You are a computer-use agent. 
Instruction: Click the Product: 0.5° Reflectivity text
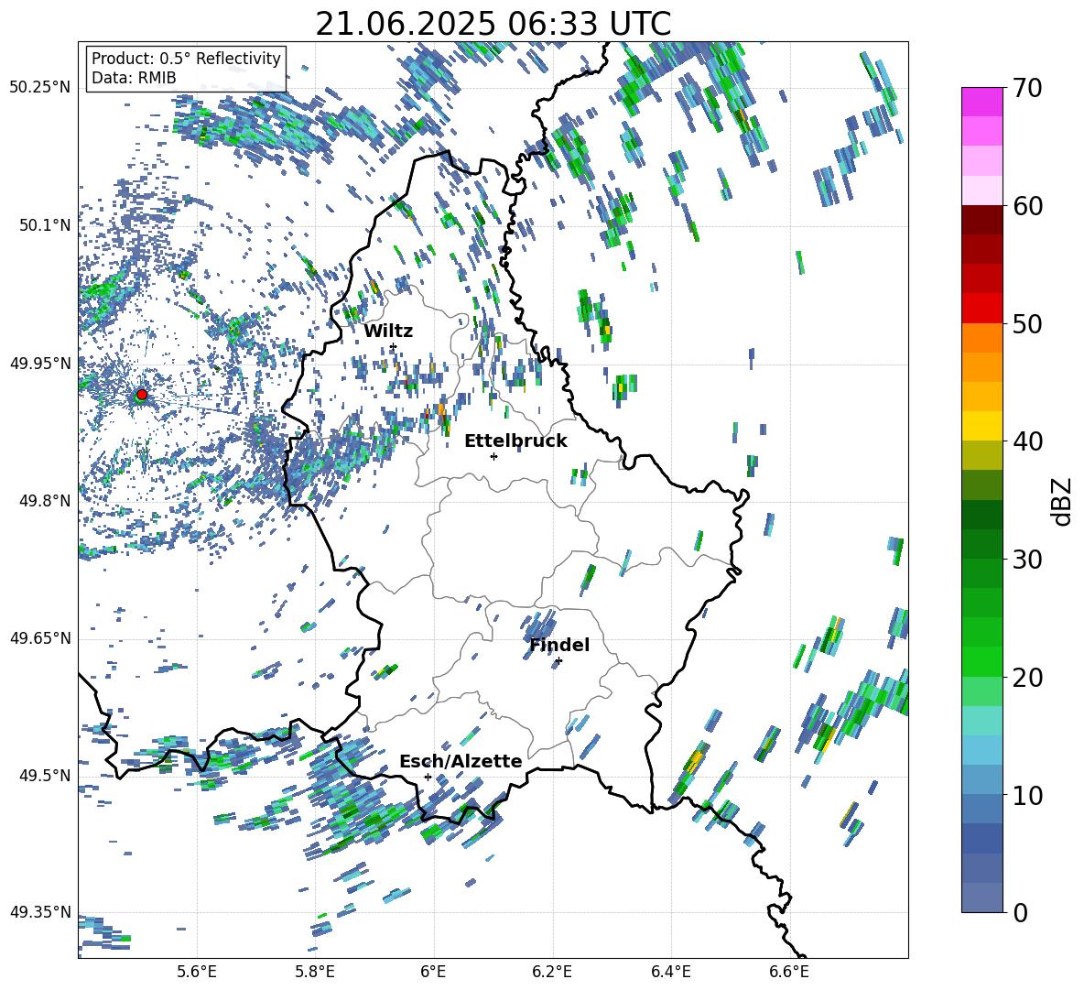[x=186, y=58]
